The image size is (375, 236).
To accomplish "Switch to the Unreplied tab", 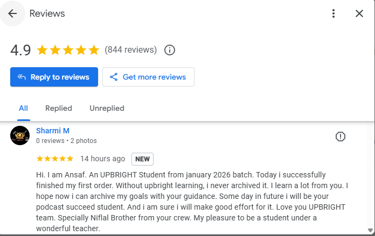I will tap(107, 108).
